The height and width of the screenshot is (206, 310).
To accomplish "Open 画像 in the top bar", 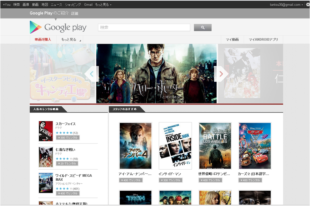I will [x=26, y=5].
